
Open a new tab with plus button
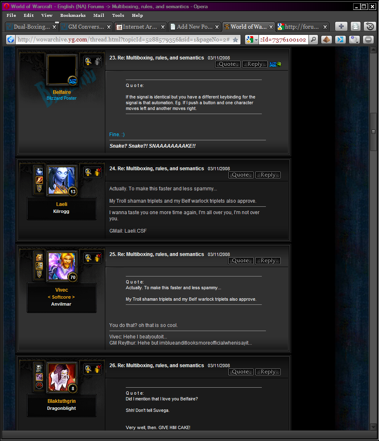[x=341, y=26]
